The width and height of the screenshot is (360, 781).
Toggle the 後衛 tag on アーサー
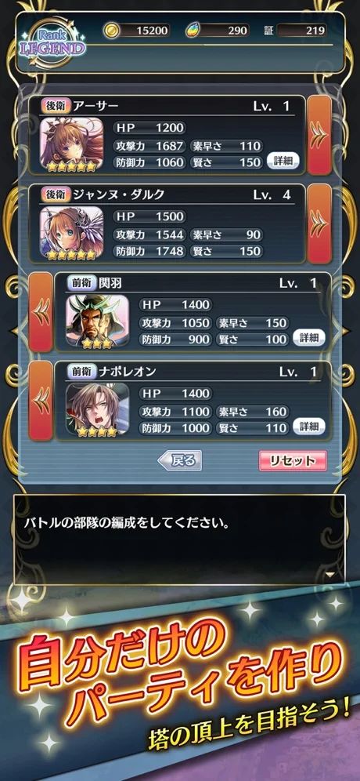pyautogui.click(x=57, y=106)
